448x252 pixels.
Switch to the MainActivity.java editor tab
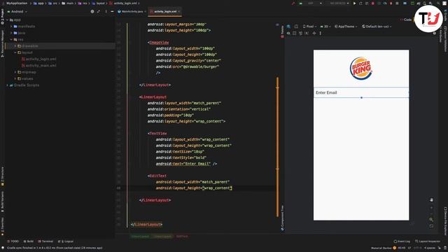coord(132,11)
